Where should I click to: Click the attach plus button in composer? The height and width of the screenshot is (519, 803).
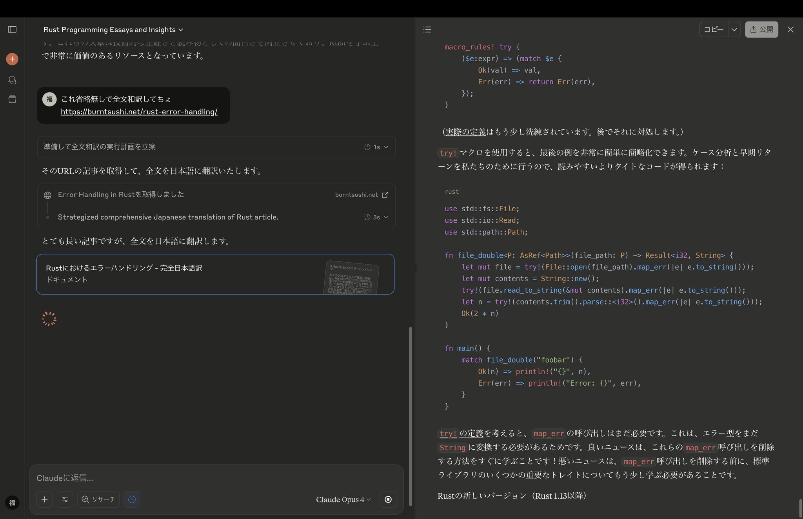point(45,499)
